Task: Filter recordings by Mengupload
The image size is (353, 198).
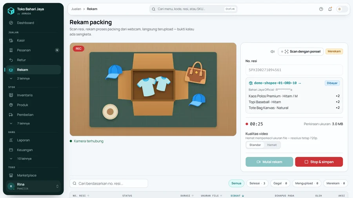Action: [x=307, y=184]
